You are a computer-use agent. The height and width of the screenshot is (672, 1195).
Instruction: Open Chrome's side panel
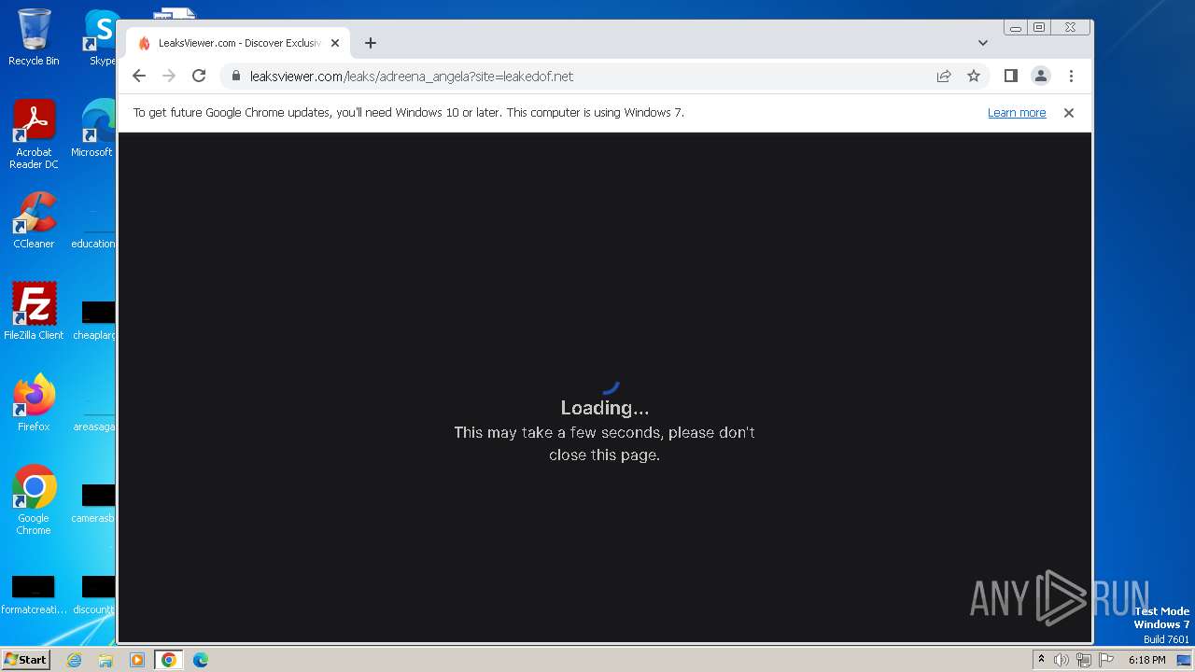click(1010, 77)
